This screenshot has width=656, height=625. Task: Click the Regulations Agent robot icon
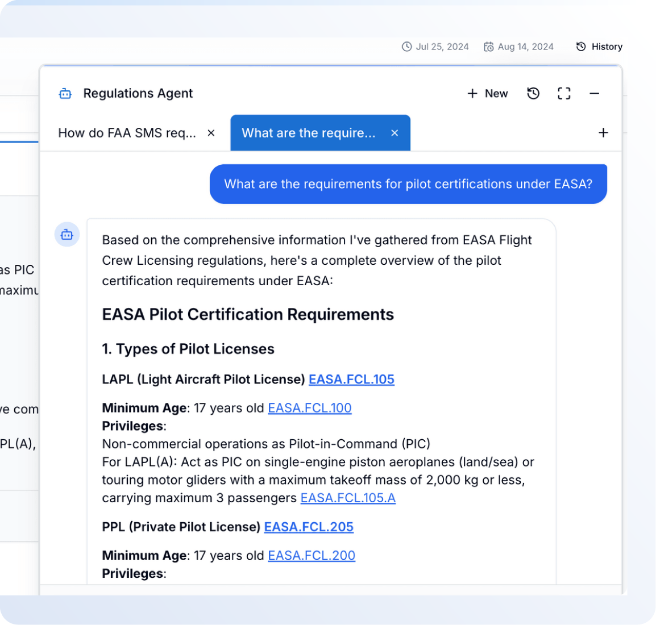click(65, 94)
